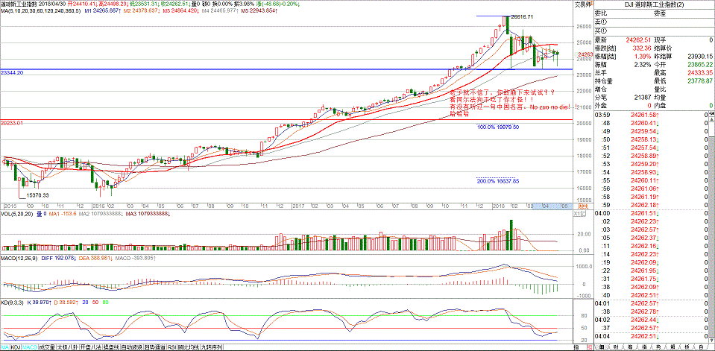Select the 筹 tab in the quote panel
This screenshot has width=715, height=351.
(630, 347)
